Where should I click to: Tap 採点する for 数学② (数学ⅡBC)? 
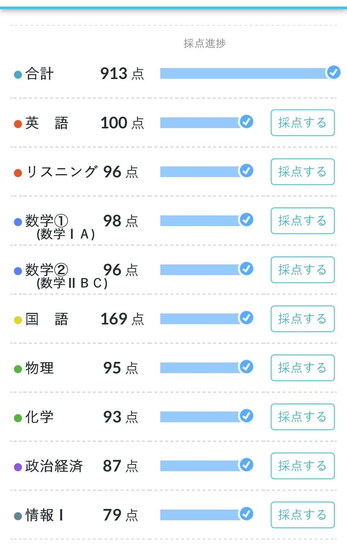pyautogui.click(x=302, y=270)
